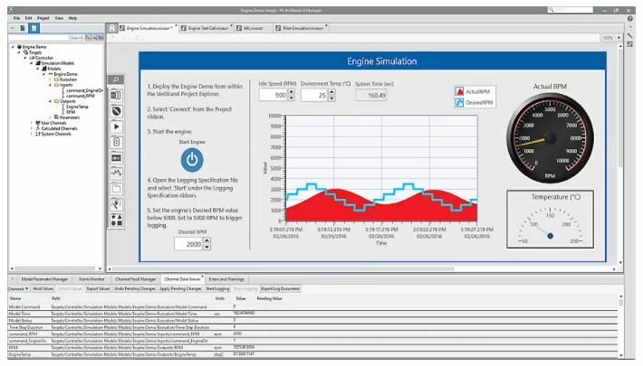The height and width of the screenshot is (366, 643).
Task: Click the Start Logging button
Action: click(x=217, y=288)
